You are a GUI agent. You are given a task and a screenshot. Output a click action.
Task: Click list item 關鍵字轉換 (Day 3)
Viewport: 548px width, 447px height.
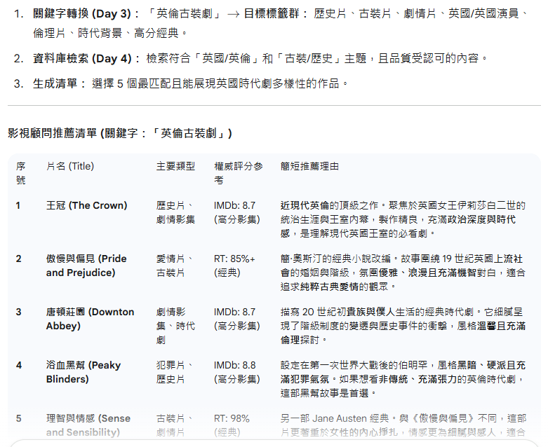point(279,23)
